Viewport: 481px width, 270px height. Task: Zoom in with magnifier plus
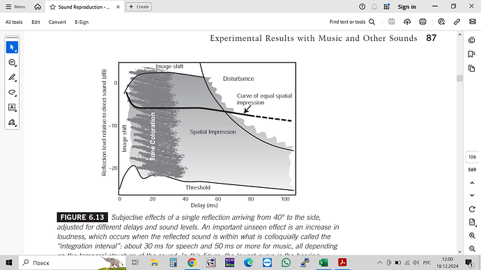(x=472, y=235)
